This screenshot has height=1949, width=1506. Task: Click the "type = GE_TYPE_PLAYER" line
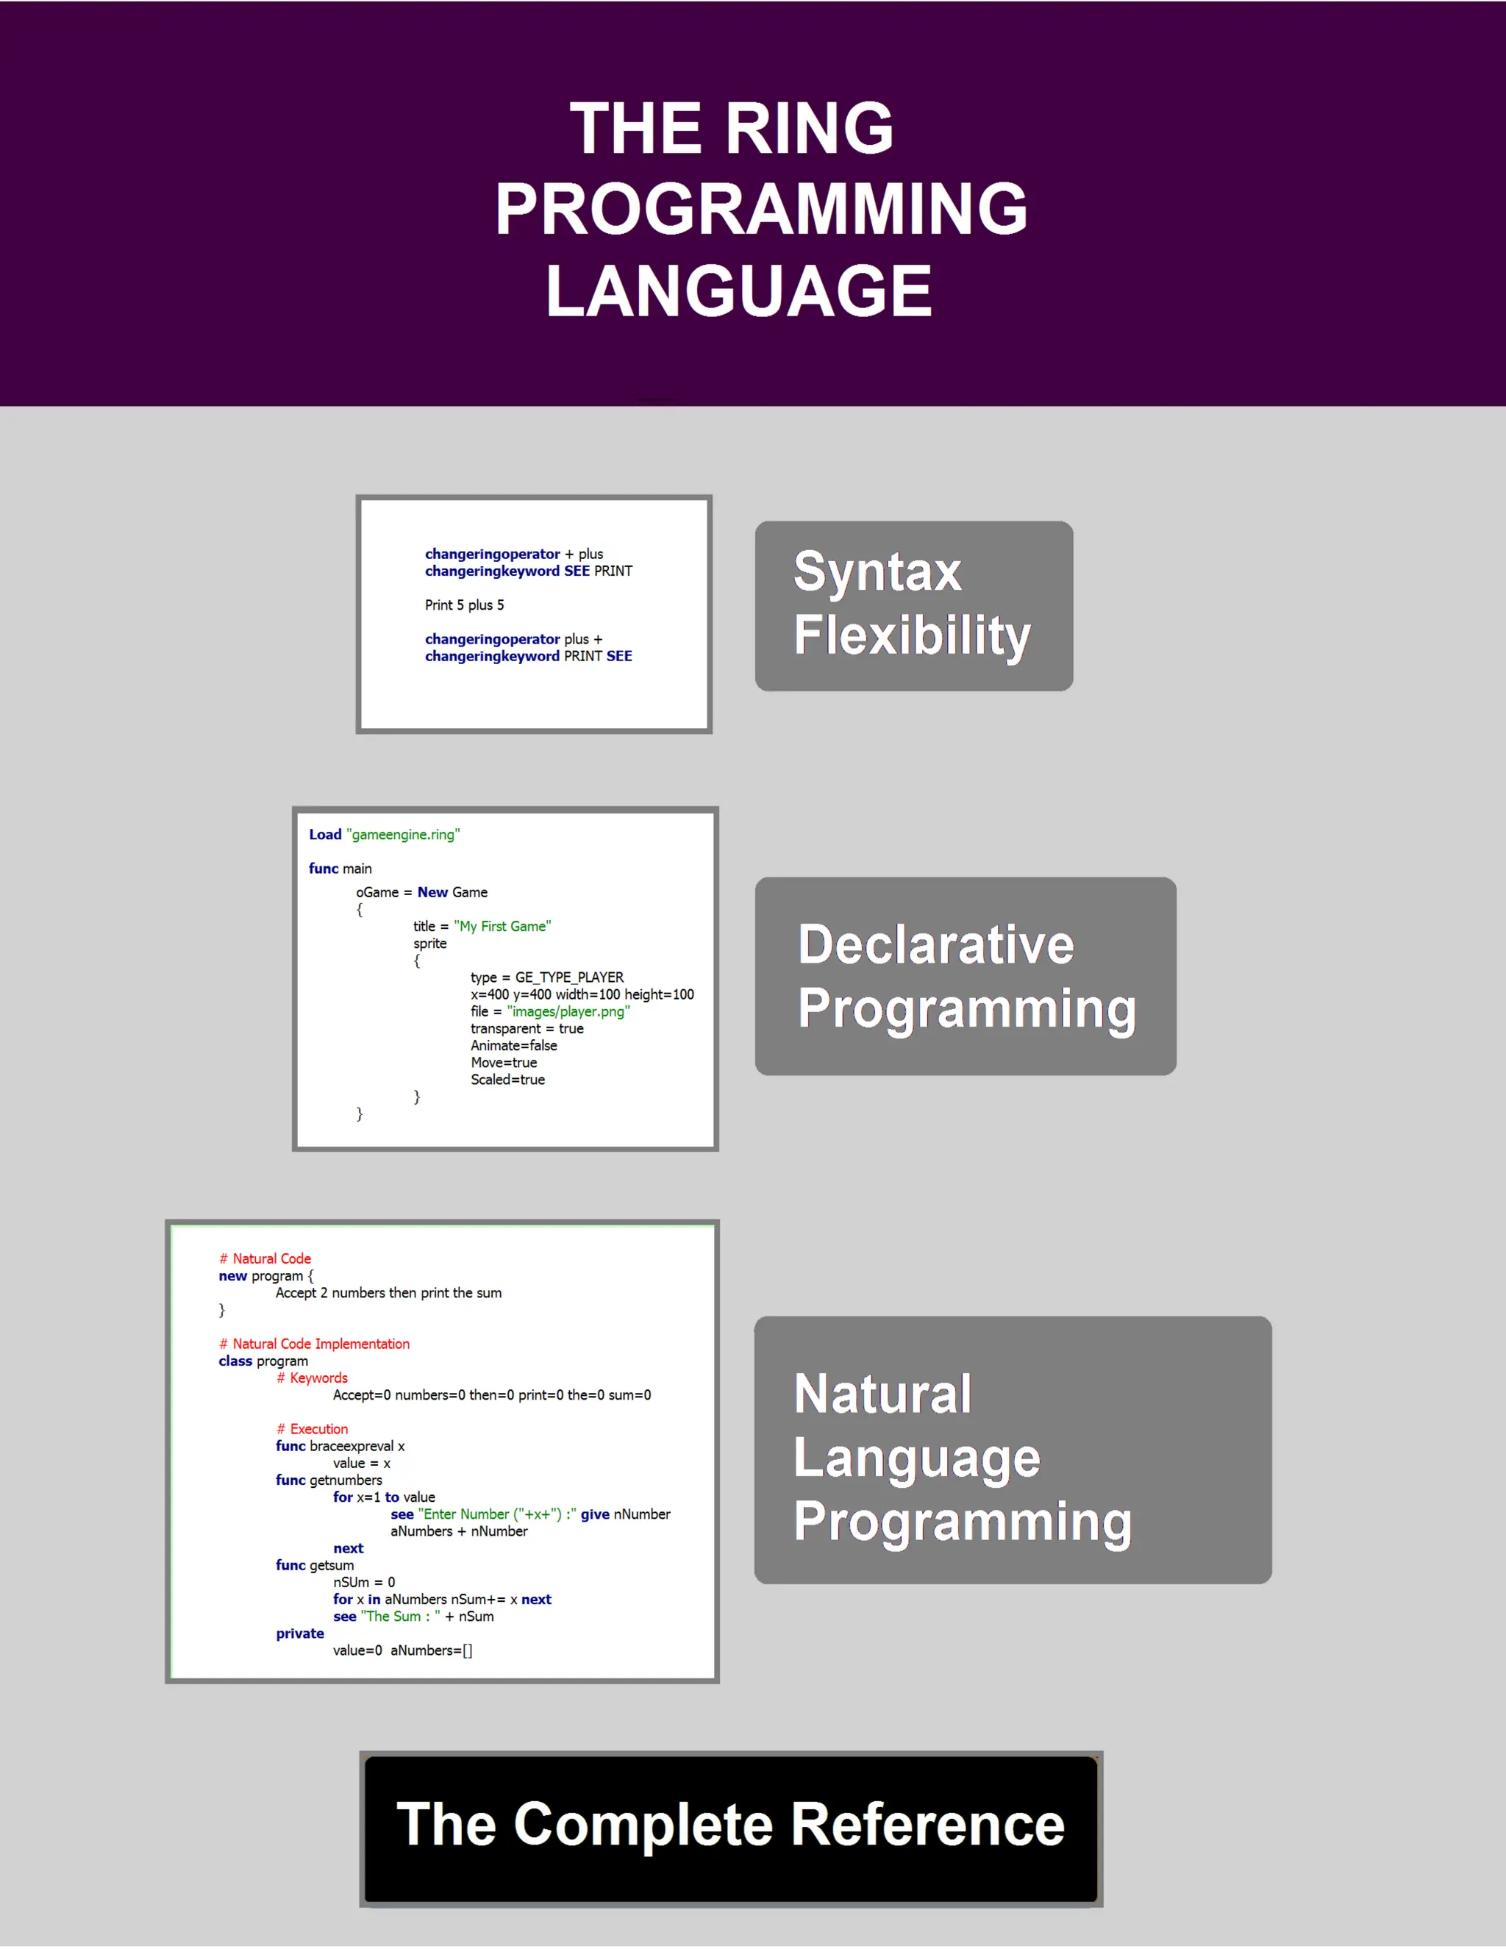[547, 977]
